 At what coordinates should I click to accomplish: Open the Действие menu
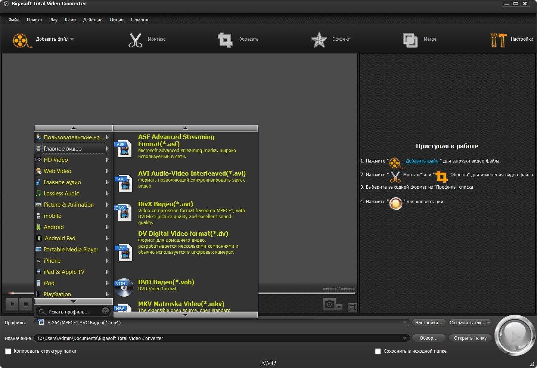pos(93,20)
